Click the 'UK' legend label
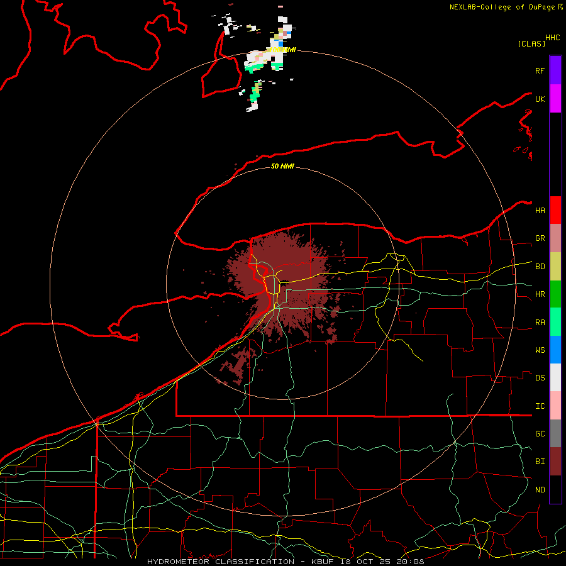Viewport: 566px width, 566px height. pos(540,99)
